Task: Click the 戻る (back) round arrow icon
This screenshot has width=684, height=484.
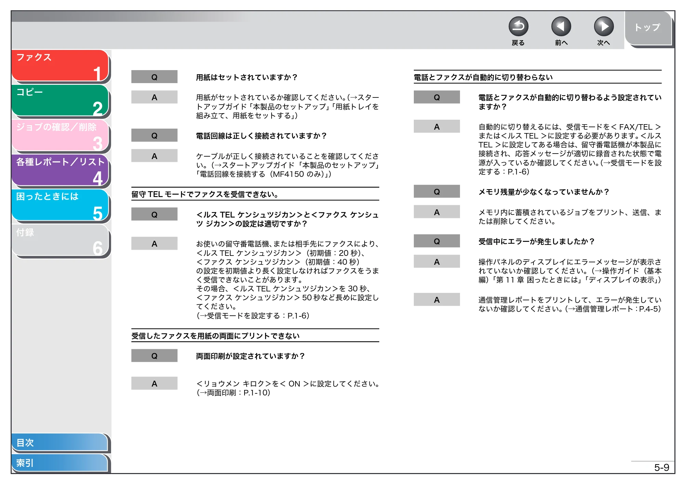Action: [x=518, y=26]
